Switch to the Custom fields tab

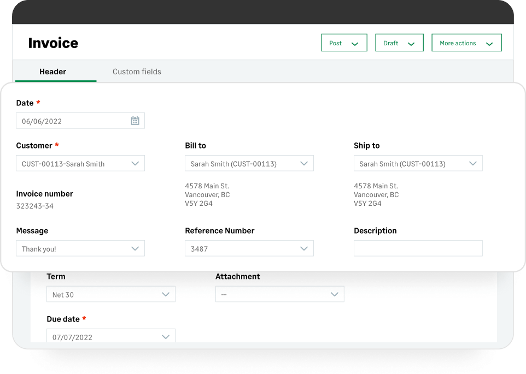point(136,72)
